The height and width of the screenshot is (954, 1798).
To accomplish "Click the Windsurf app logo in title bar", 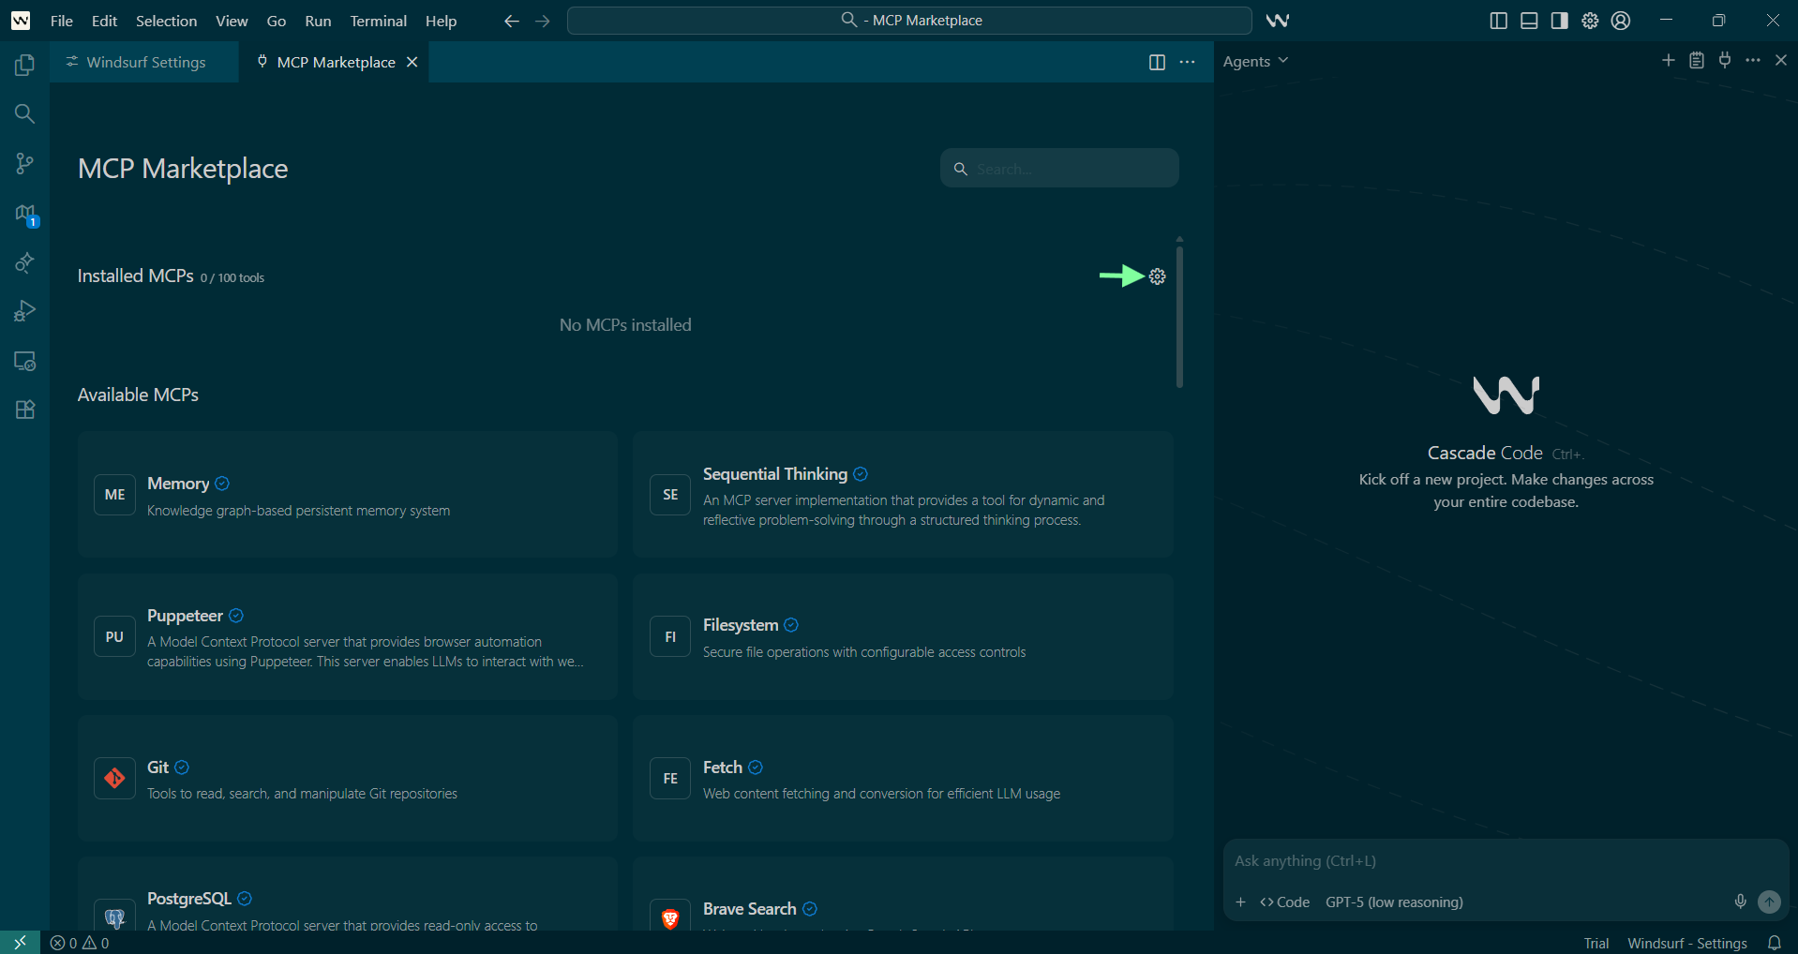I will click(21, 21).
